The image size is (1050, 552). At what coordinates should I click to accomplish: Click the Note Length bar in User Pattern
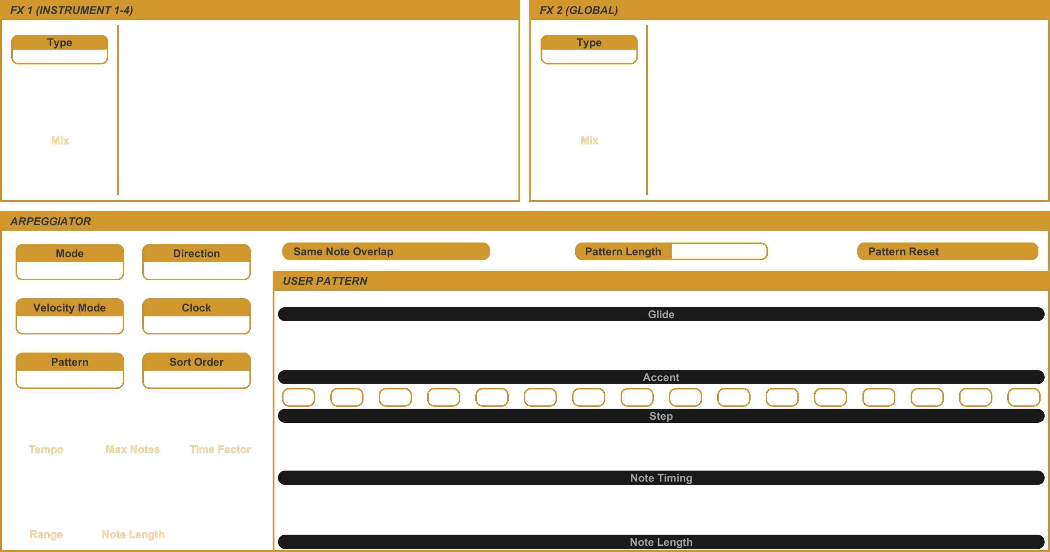(661, 542)
